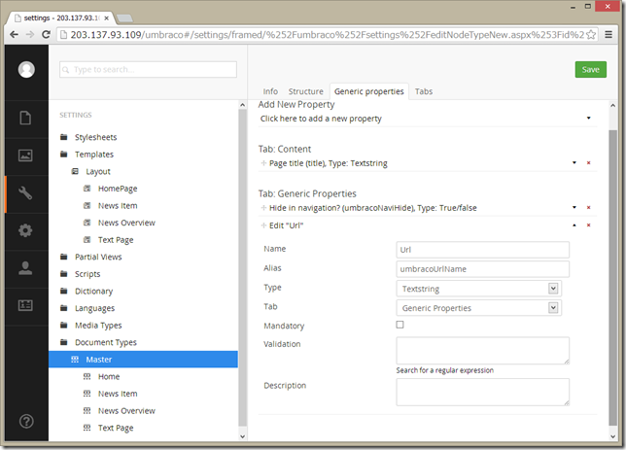Close the settings browser tab
Image resolution: width=626 pixels, height=450 pixels.
tap(107, 17)
